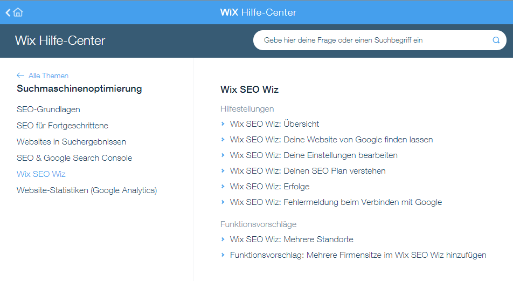Open article Deine Website von Google finden lassen
Screen dimensions: 513x281
(331, 140)
